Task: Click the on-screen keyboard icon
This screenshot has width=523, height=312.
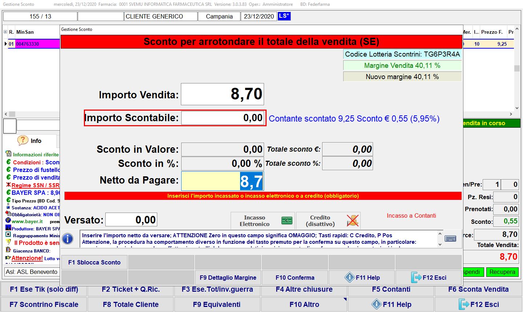Action: pos(450,239)
